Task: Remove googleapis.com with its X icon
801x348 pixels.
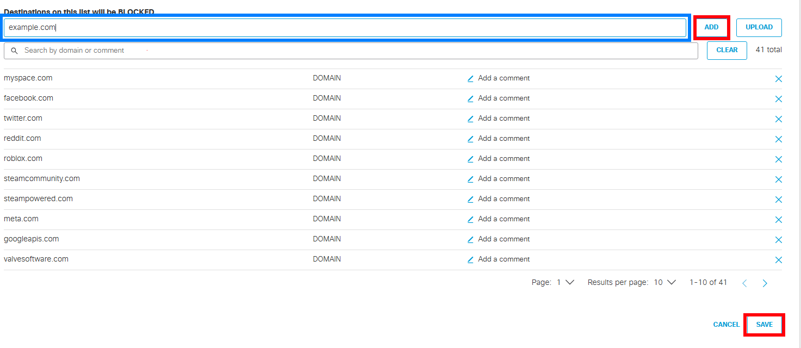Action: [778, 240]
